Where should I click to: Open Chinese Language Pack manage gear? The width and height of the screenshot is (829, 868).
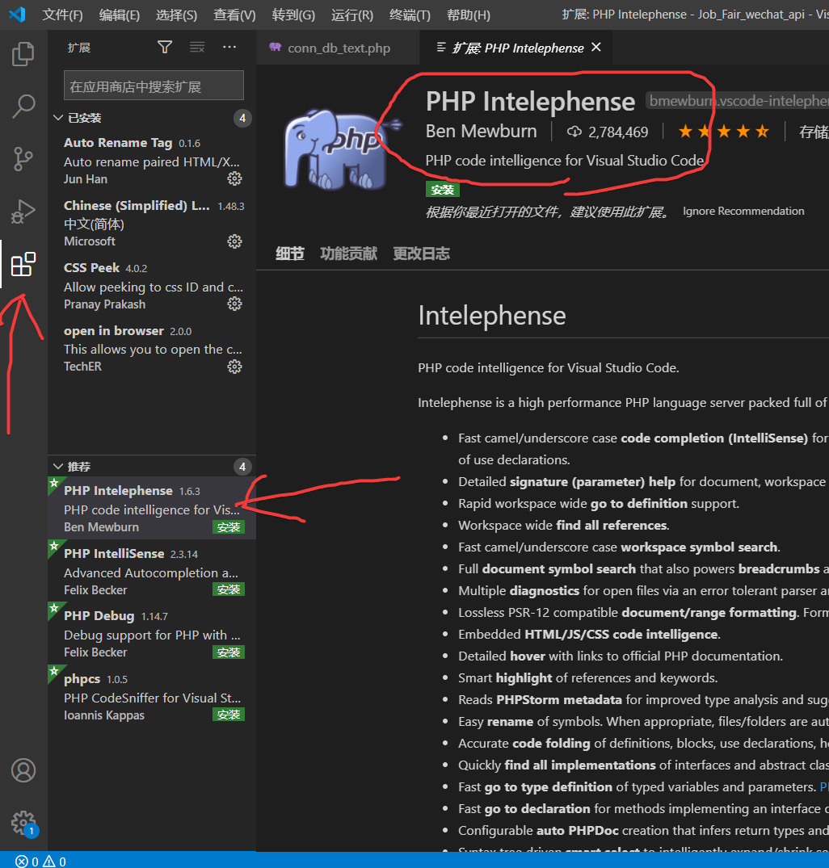pos(235,241)
